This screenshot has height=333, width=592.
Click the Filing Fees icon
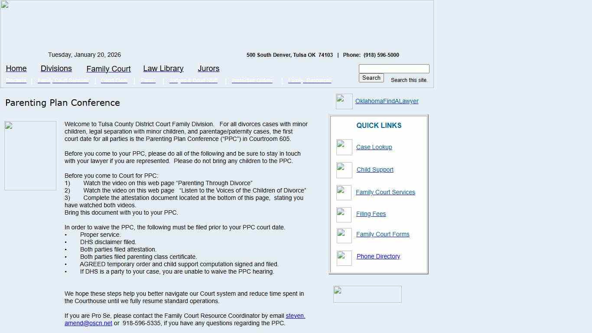coord(343,215)
